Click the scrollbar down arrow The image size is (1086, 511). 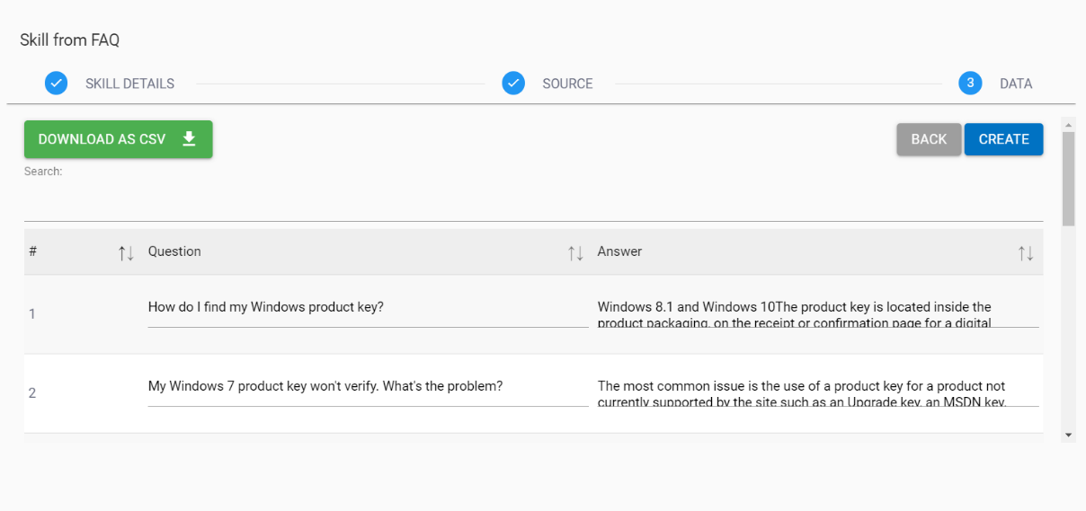coord(1068,436)
